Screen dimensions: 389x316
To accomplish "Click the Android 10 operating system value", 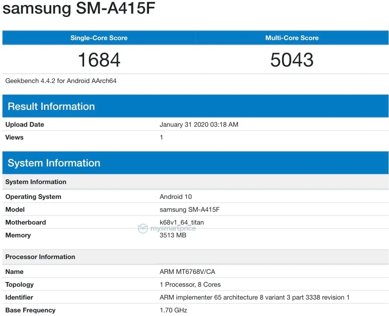I will (175, 197).
